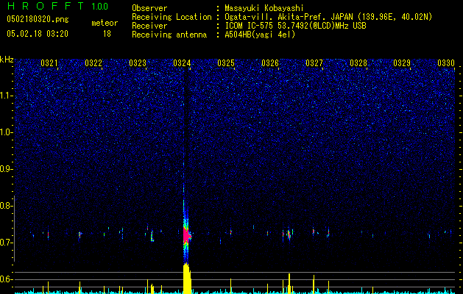This screenshot has width=463, height=294.
Task: Click the 0324 time marker
Action: pyautogui.click(x=182, y=63)
